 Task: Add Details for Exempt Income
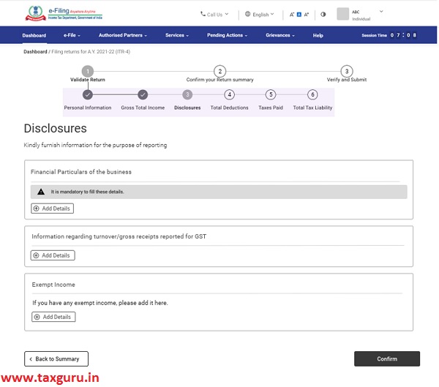53,317
